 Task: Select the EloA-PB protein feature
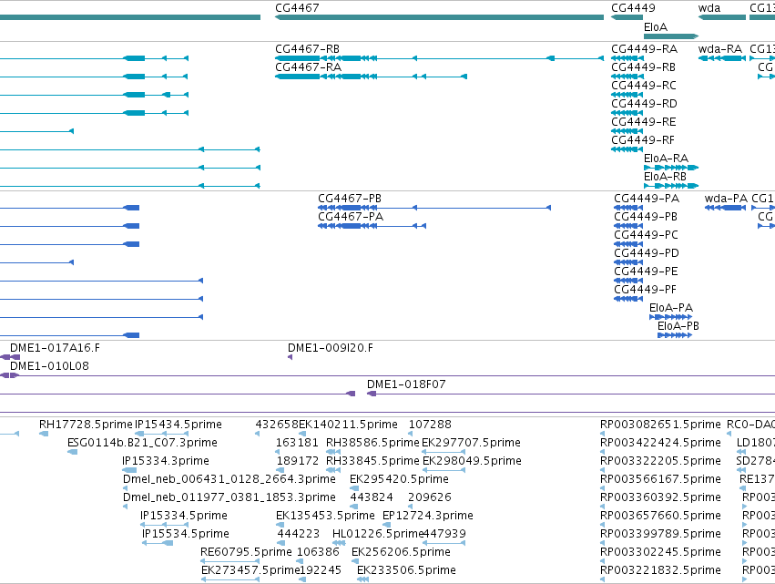(675, 335)
